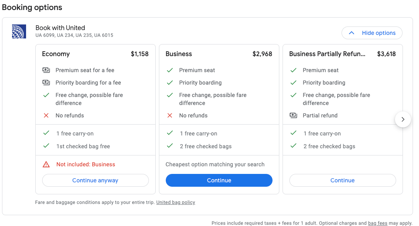
Task: Click the Business fare price $2,968
Action: [x=262, y=54]
